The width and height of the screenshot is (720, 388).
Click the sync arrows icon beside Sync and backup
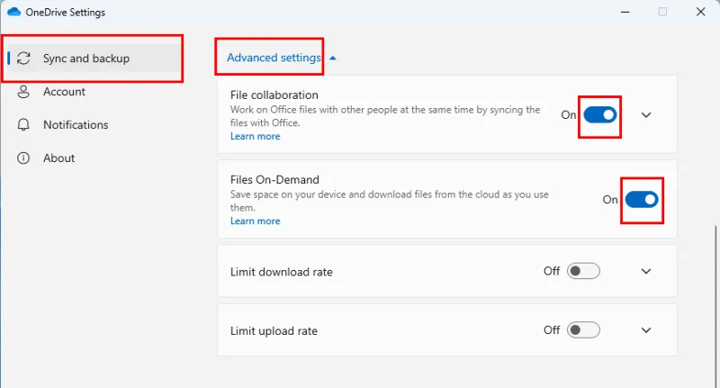(23, 59)
